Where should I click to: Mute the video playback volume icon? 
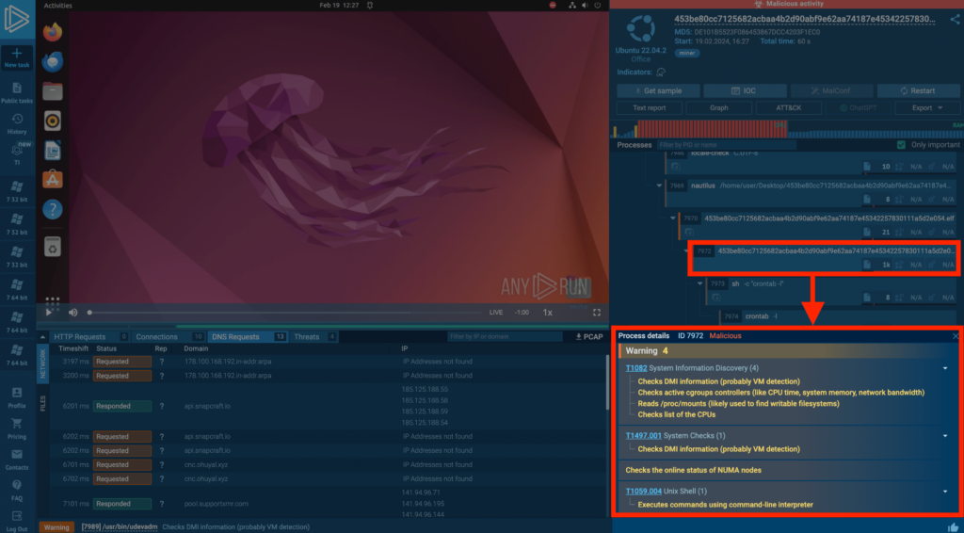click(72, 312)
